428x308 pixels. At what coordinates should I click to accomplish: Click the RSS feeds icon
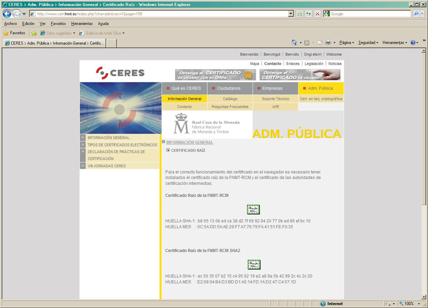click(x=307, y=43)
